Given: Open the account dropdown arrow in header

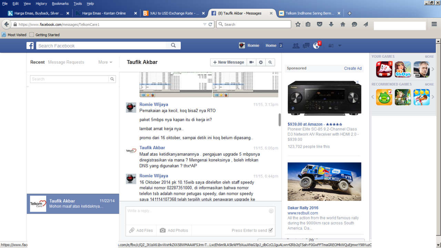Looking at the screenshot, I should (x=340, y=45).
